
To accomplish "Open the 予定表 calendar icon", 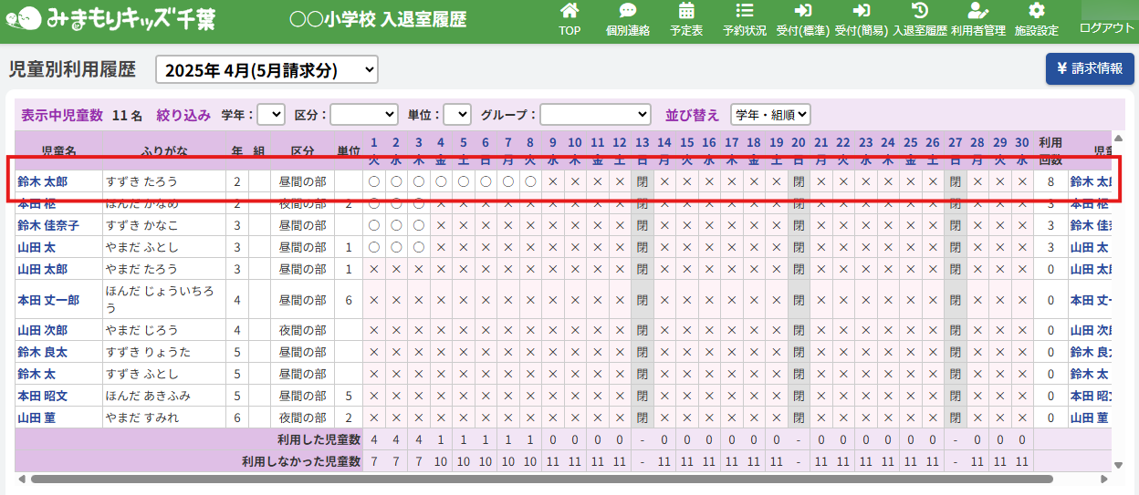I will point(686,12).
